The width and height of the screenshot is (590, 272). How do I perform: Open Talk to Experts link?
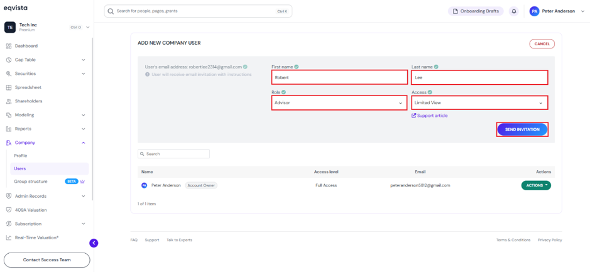pyautogui.click(x=179, y=240)
